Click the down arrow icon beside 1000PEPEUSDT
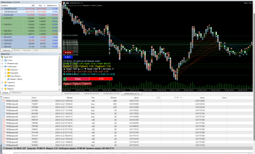 click(2, 9)
